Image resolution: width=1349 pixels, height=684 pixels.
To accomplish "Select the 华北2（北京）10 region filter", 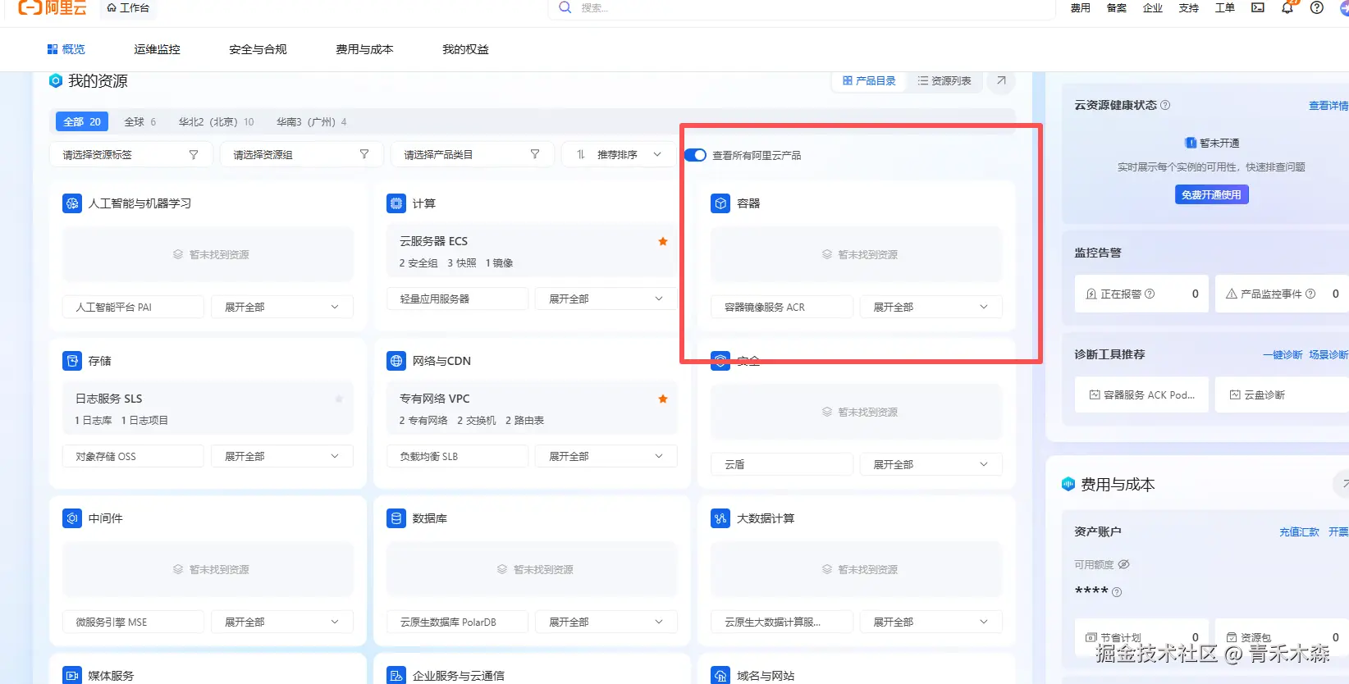I will tap(217, 121).
